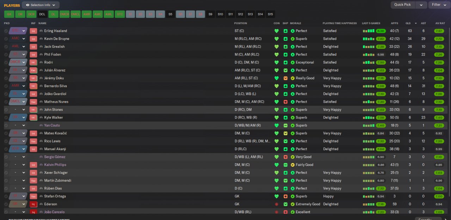Click Ederson's red condition icon
This screenshot has width=451, height=220.
(x=277, y=204)
